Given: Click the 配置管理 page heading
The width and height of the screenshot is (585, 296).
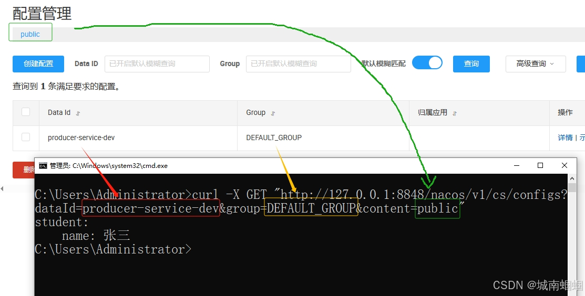Looking at the screenshot, I should 42,14.
